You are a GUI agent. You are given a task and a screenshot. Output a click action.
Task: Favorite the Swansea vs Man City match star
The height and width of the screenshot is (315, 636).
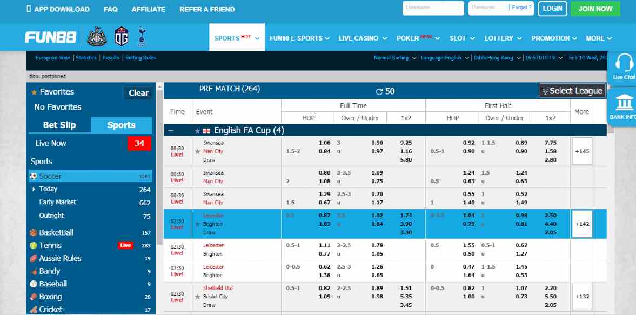(x=198, y=151)
